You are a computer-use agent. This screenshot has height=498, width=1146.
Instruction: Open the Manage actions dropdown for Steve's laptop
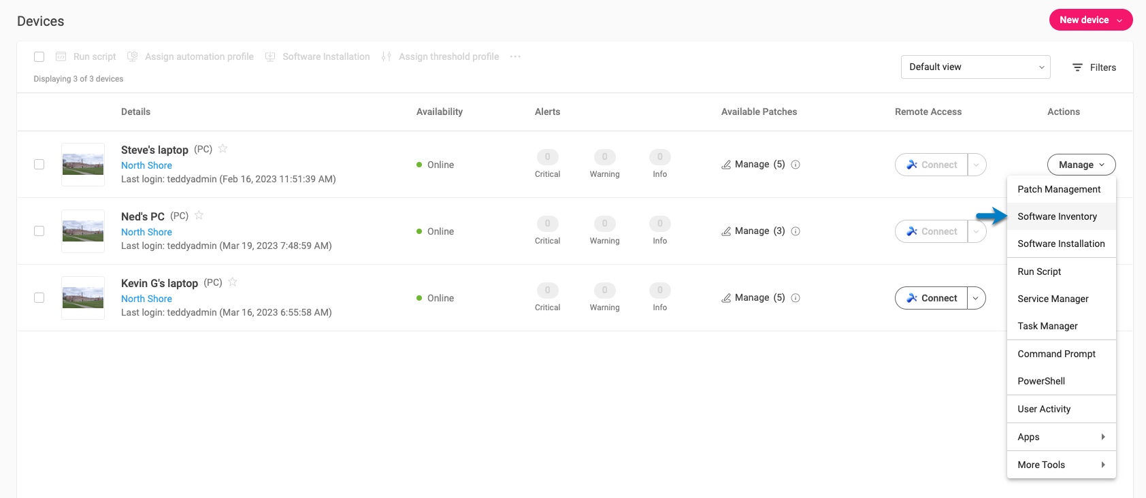coord(1081,165)
